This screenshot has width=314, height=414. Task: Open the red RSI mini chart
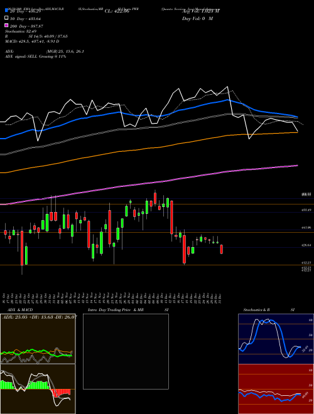(276, 389)
